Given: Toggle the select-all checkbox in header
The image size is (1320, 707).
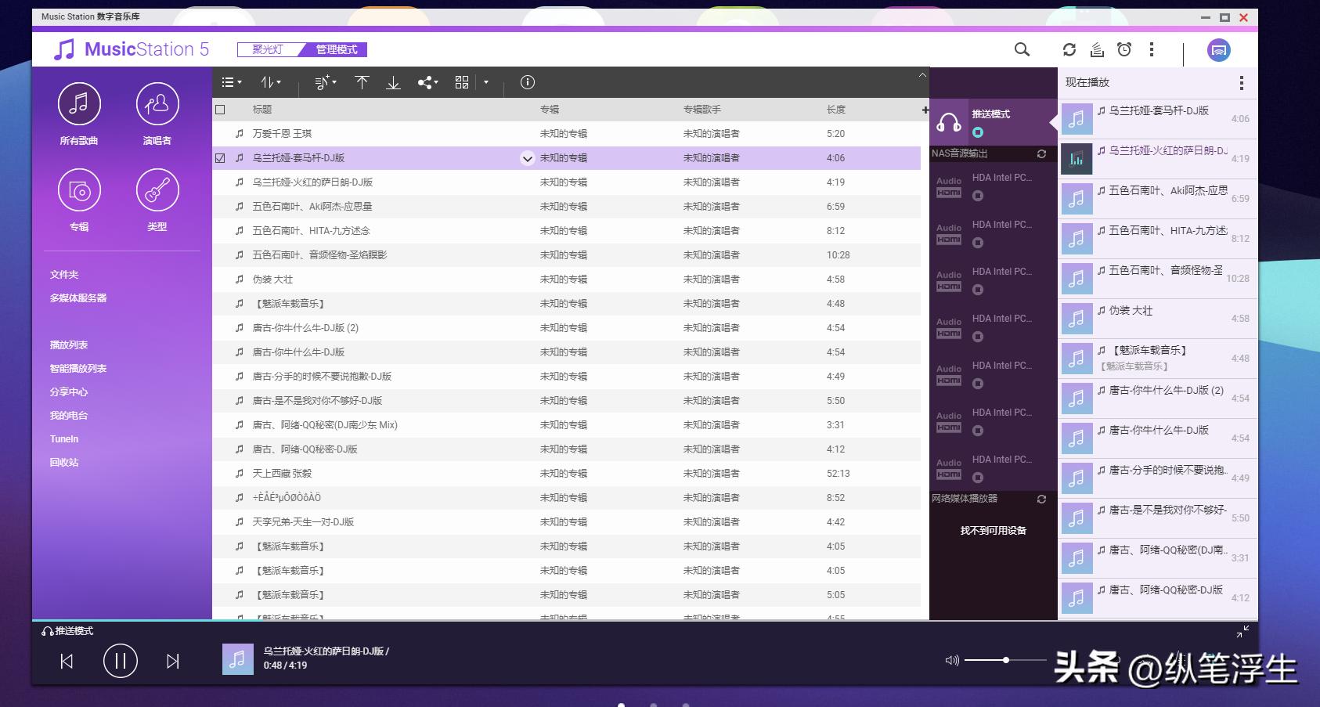Looking at the screenshot, I should coord(220,110).
